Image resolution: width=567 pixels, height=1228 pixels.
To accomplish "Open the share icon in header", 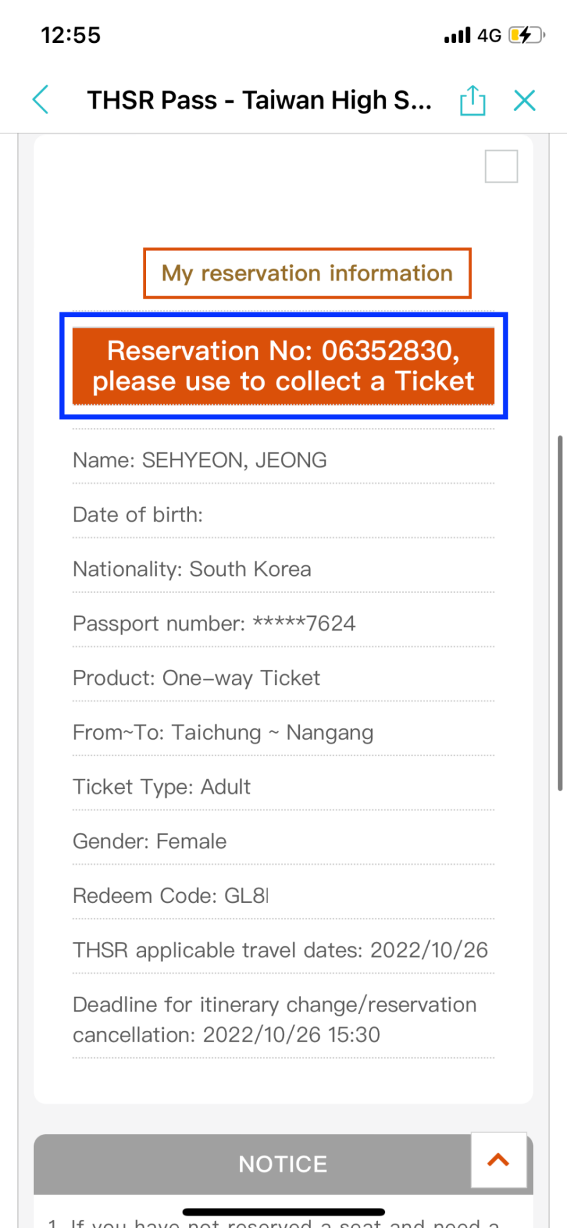I will point(472,100).
